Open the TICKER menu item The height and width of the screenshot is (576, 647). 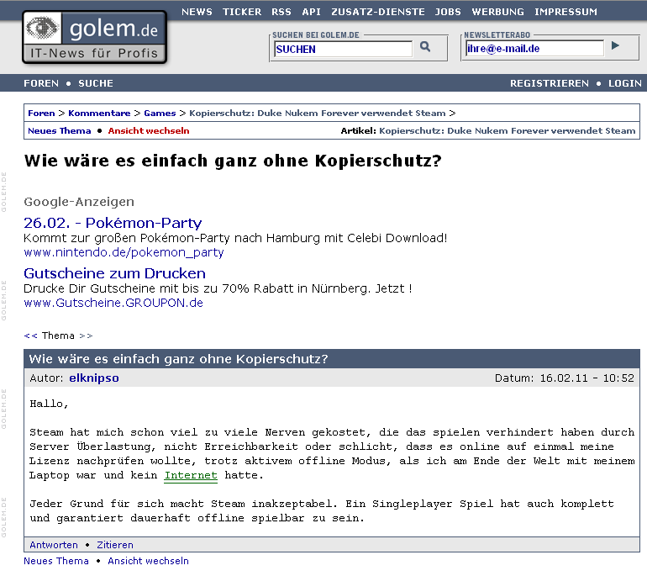point(242,12)
